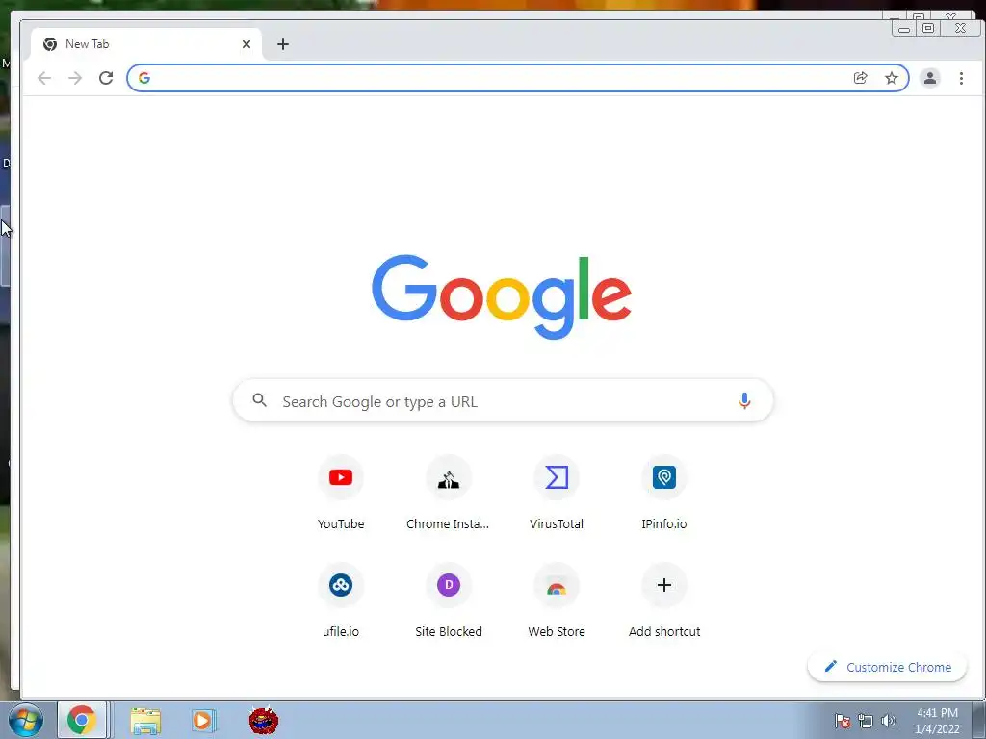
Task: Click the Chrome taskbar icon
Action: (82, 720)
